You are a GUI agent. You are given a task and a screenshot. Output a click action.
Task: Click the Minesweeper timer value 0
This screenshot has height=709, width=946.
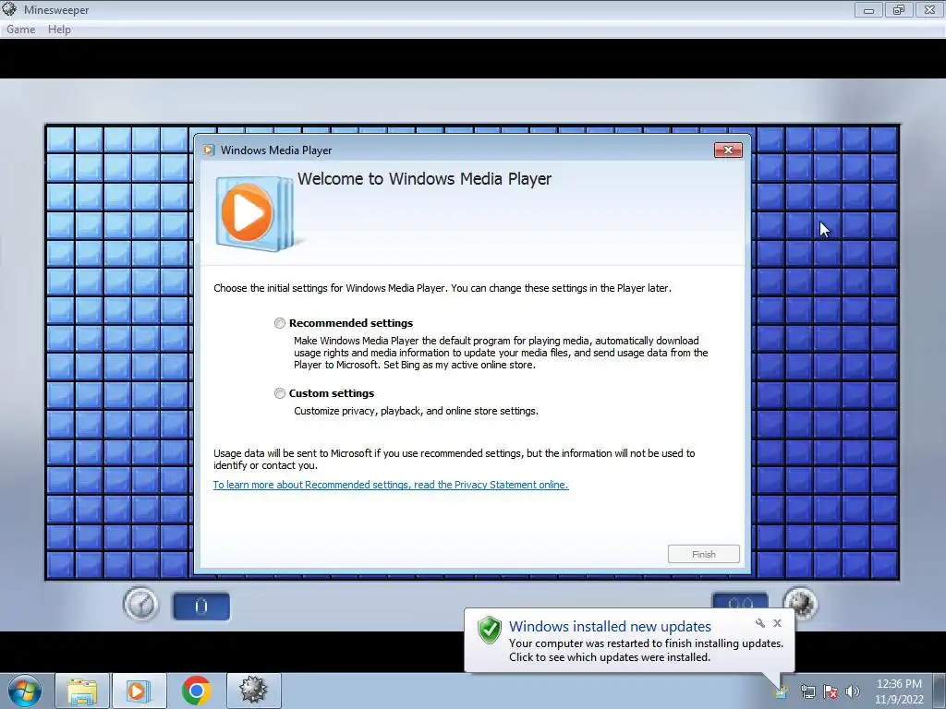pos(201,607)
